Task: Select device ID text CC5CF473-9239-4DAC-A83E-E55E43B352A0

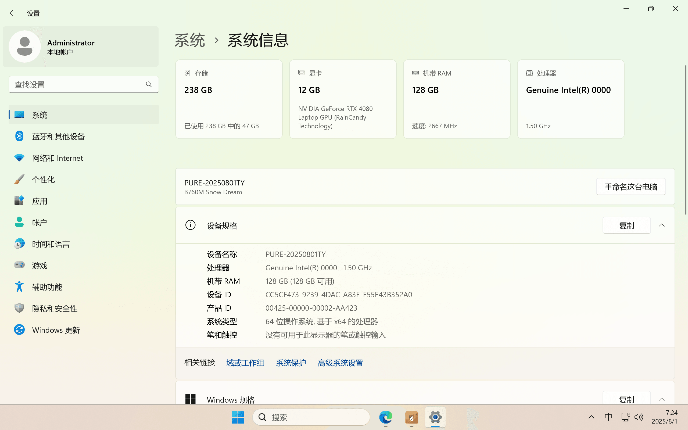Action: 339,295
